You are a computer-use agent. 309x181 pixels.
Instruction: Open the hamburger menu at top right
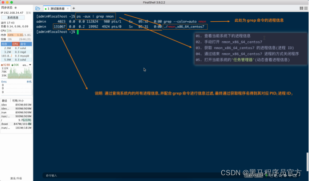click(306, 8)
